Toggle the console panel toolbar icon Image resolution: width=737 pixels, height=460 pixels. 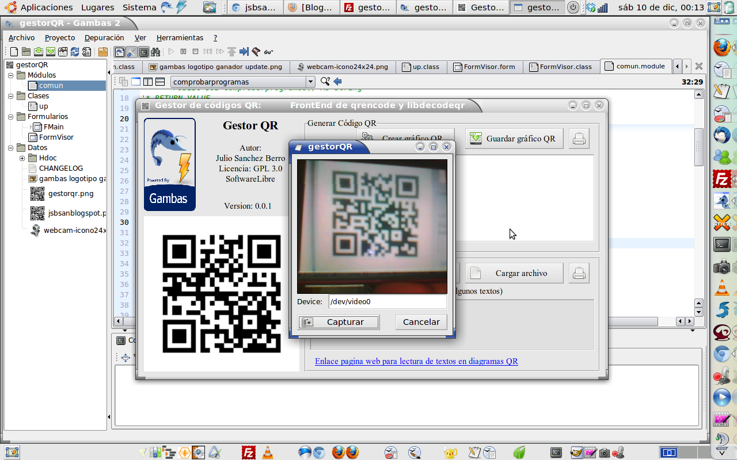(143, 52)
